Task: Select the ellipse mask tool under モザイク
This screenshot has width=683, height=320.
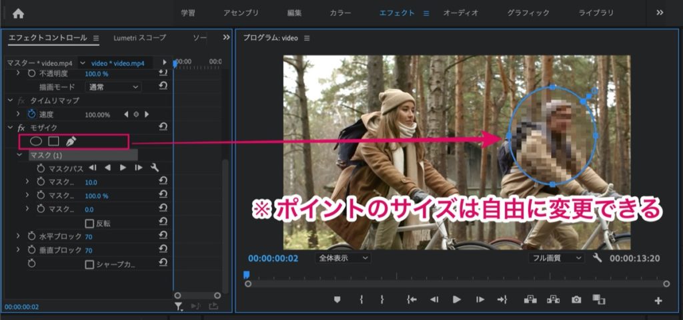Action: [36, 141]
